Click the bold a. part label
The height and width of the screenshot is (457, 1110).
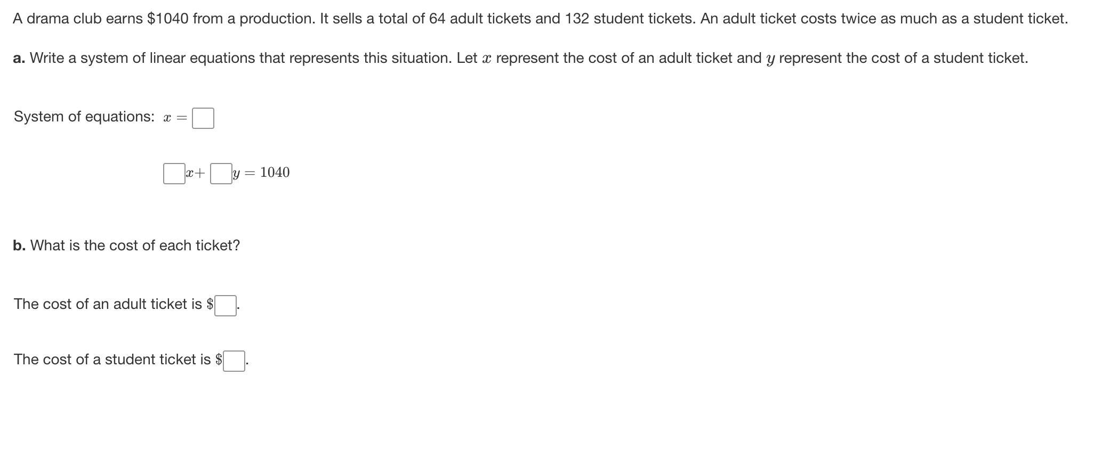pos(19,58)
